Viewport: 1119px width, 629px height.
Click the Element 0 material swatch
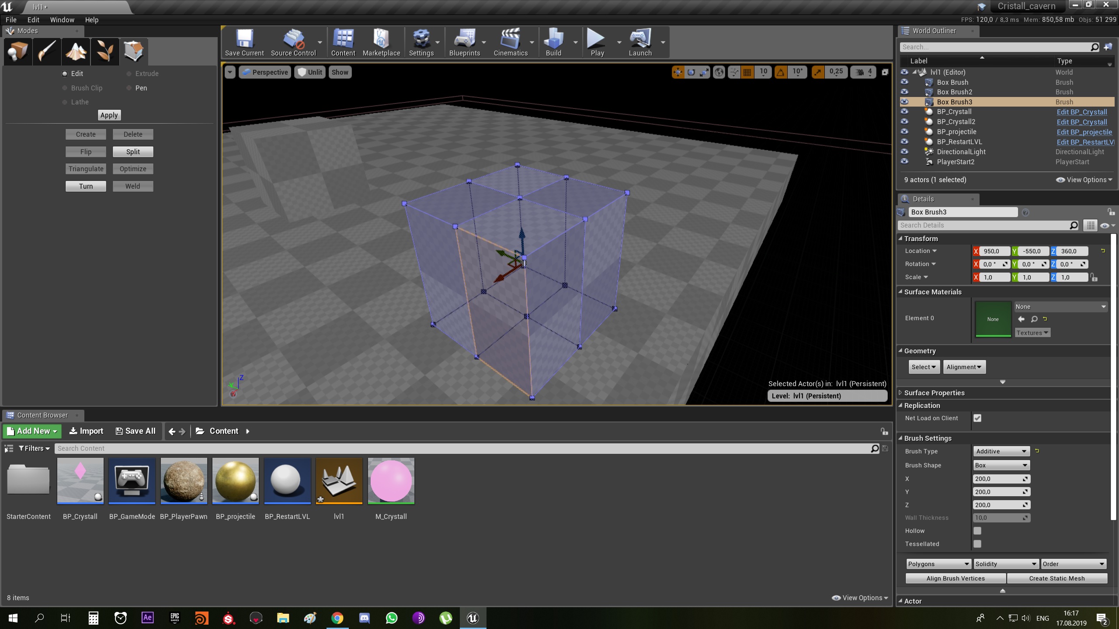click(993, 319)
